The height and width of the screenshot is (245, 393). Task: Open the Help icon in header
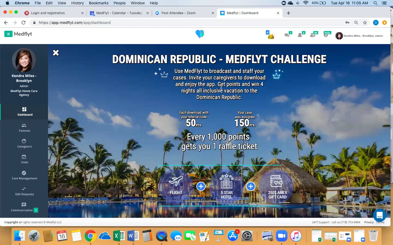326,35
